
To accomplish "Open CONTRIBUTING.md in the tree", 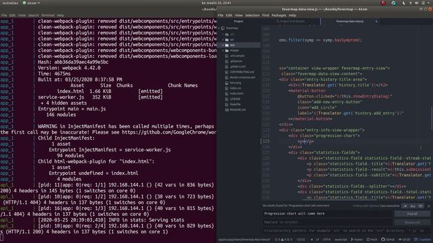I will (242, 72).
